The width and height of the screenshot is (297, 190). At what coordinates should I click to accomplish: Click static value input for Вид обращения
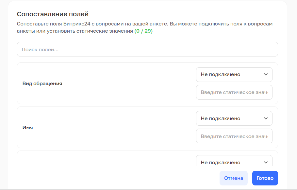234,92
